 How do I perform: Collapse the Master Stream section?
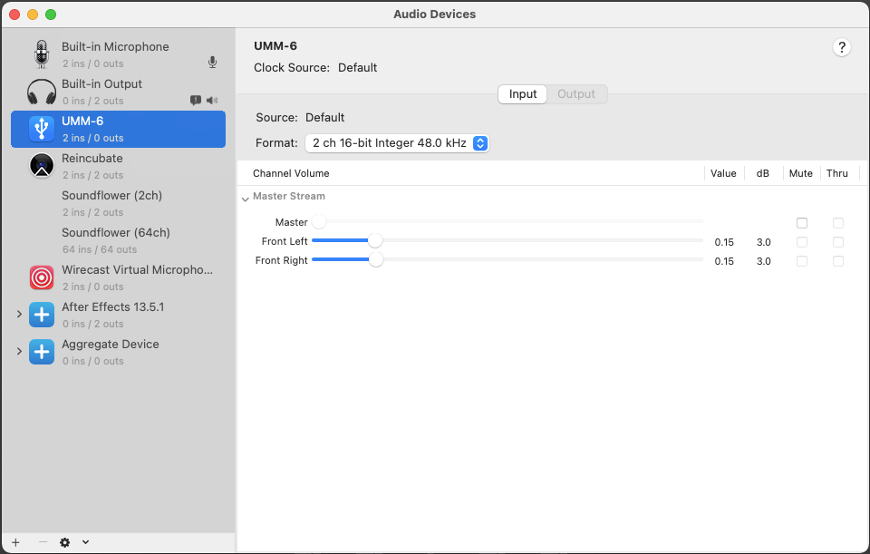(246, 199)
